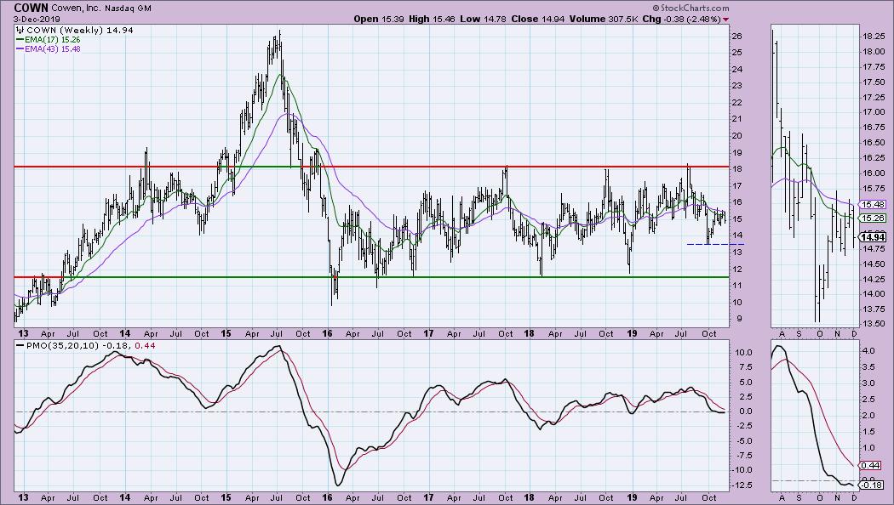Image resolution: width=894 pixels, height=505 pixels.
Task: Click the 18.25 label on mini chart axis
Action: pos(873,36)
